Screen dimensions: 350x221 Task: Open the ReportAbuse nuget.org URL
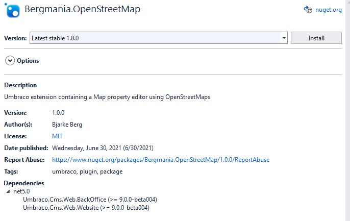pyautogui.click(x=161, y=160)
